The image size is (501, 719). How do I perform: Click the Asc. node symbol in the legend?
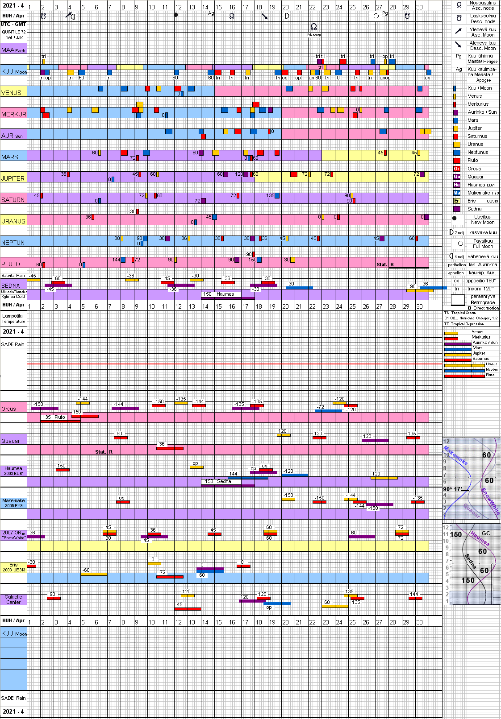pos(459,5)
